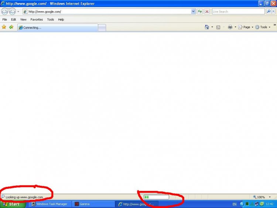Click inside the Live Search field
Screen dimensions: 277x208
(237, 11)
